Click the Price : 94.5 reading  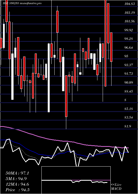[17, 190]
